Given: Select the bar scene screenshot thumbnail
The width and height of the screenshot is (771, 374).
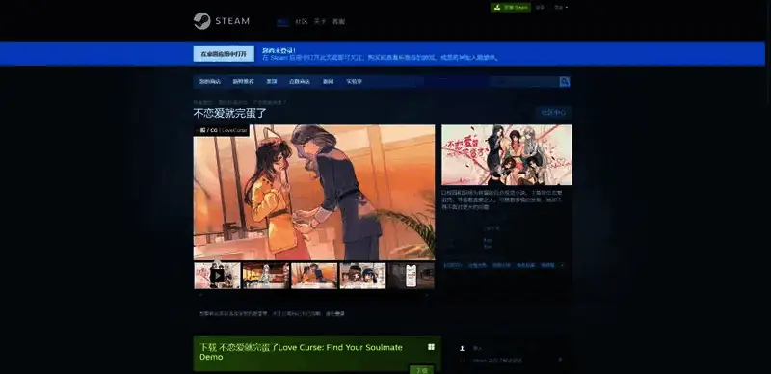Looking at the screenshot, I should pyautogui.click(x=266, y=276).
